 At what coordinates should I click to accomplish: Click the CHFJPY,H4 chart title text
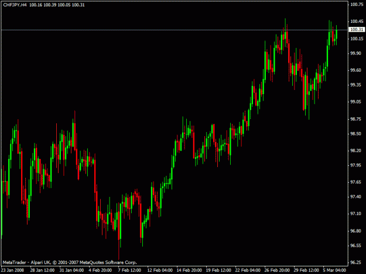(x=15, y=5)
